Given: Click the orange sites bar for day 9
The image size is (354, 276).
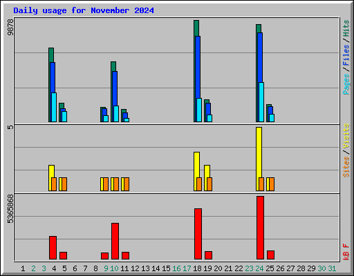Looking at the screenshot, I should tap(106, 184).
